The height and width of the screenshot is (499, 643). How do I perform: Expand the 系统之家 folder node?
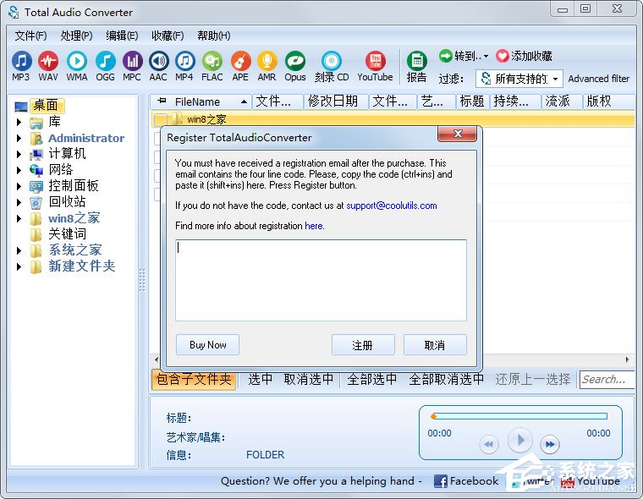tap(19, 250)
